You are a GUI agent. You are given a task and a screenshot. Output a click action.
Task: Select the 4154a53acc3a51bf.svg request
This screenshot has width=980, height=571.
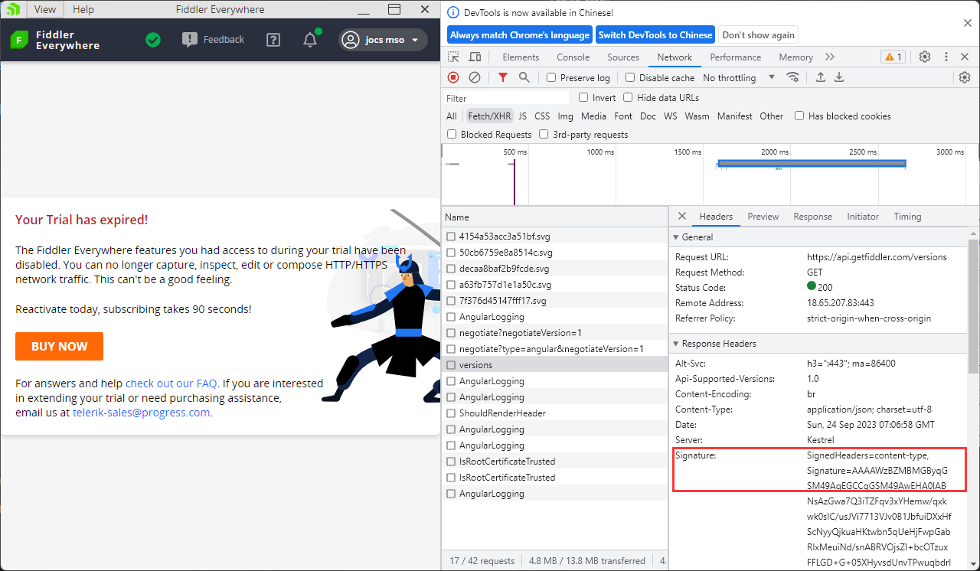coord(555,237)
